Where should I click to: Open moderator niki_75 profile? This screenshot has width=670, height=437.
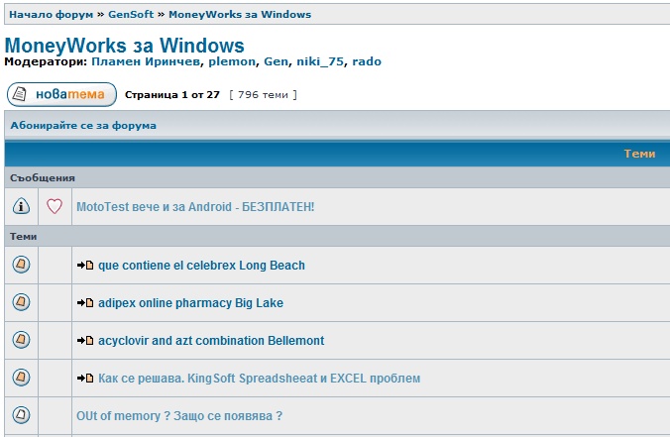(x=320, y=61)
